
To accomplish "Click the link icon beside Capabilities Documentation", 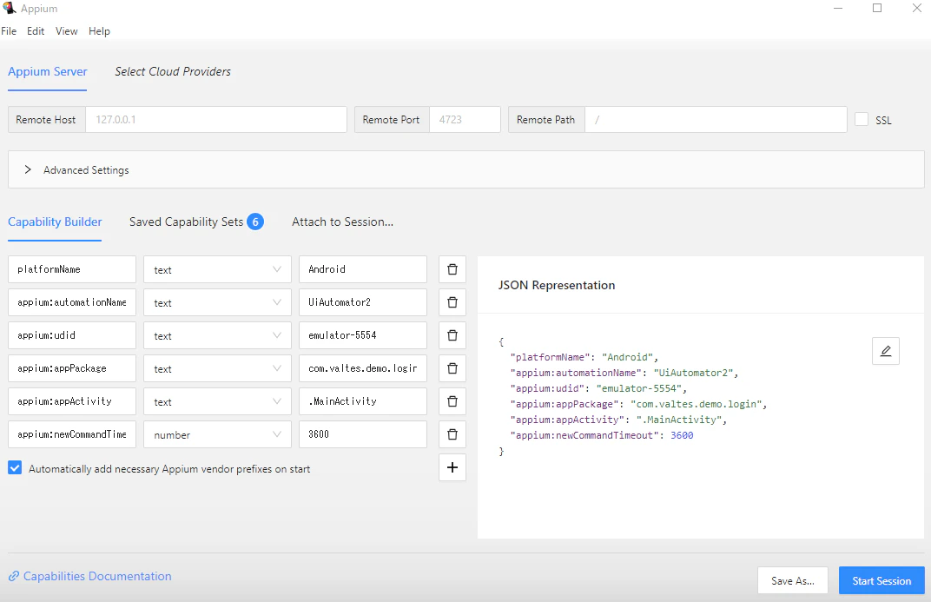I will [x=14, y=576].
